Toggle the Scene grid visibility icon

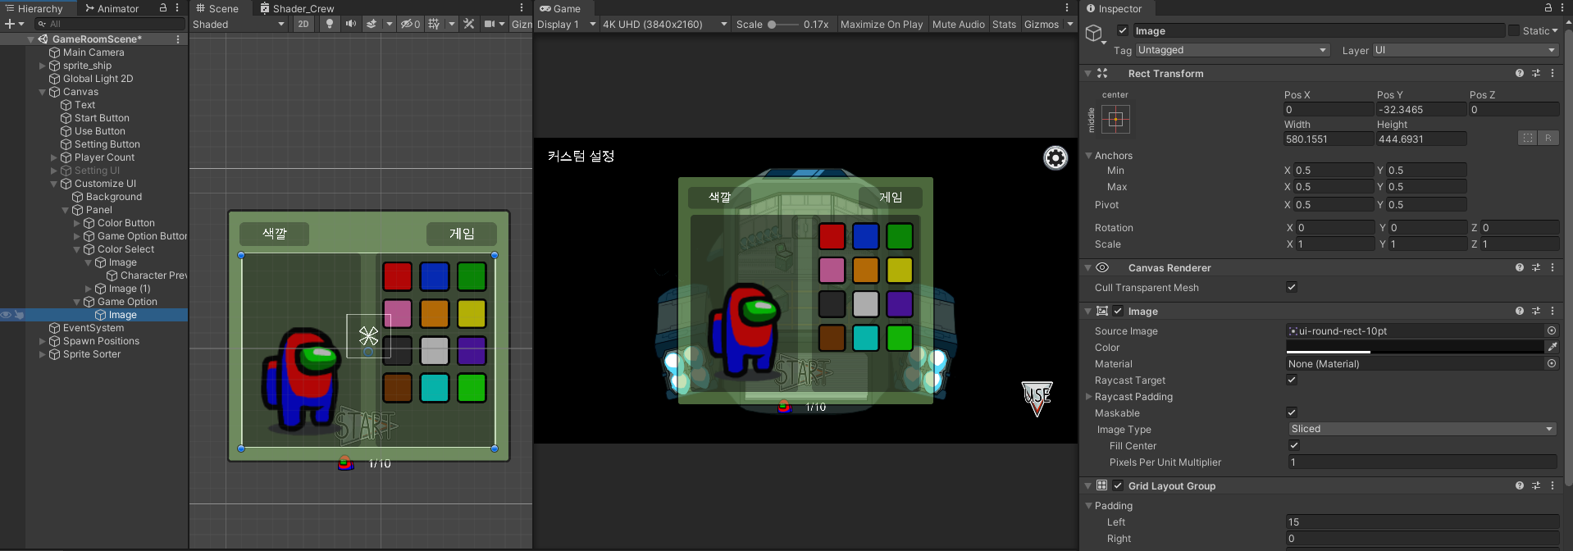[x=435, y=24]
